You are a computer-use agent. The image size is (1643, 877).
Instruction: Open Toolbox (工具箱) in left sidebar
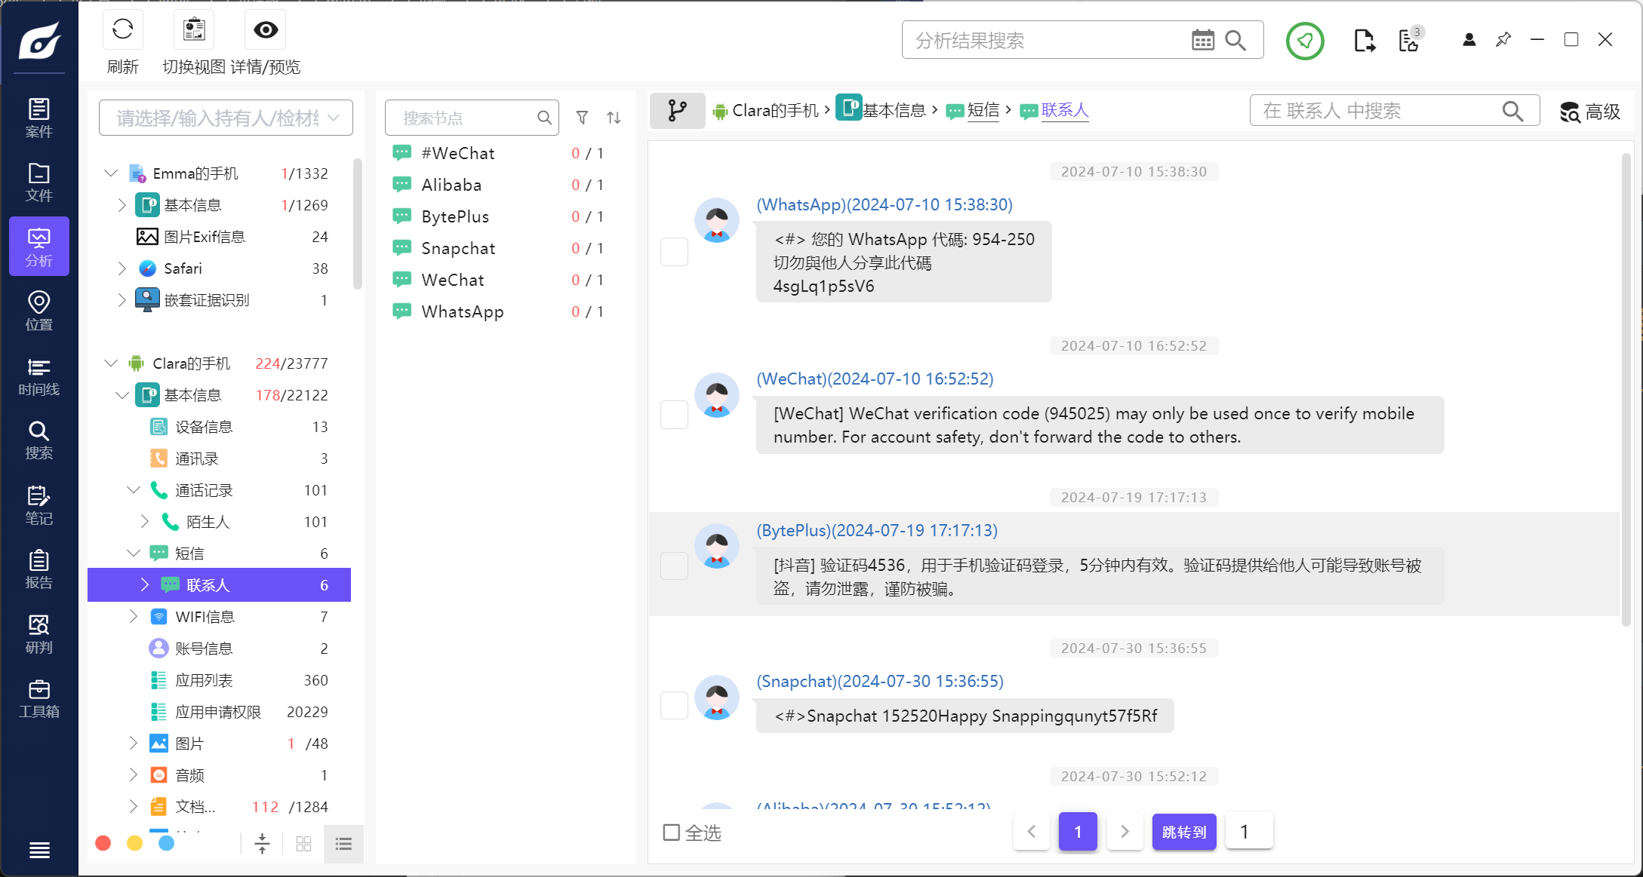tap(38, 698)
